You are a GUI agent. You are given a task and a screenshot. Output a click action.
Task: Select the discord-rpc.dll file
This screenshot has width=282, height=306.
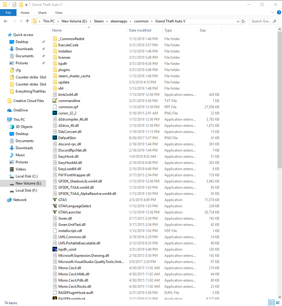click(70, 144)
